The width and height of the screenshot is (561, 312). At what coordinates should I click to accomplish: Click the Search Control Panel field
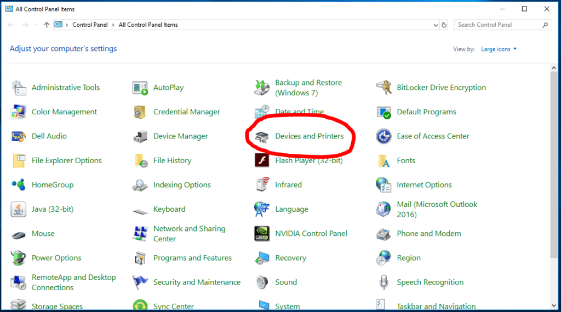coord(497,25)
